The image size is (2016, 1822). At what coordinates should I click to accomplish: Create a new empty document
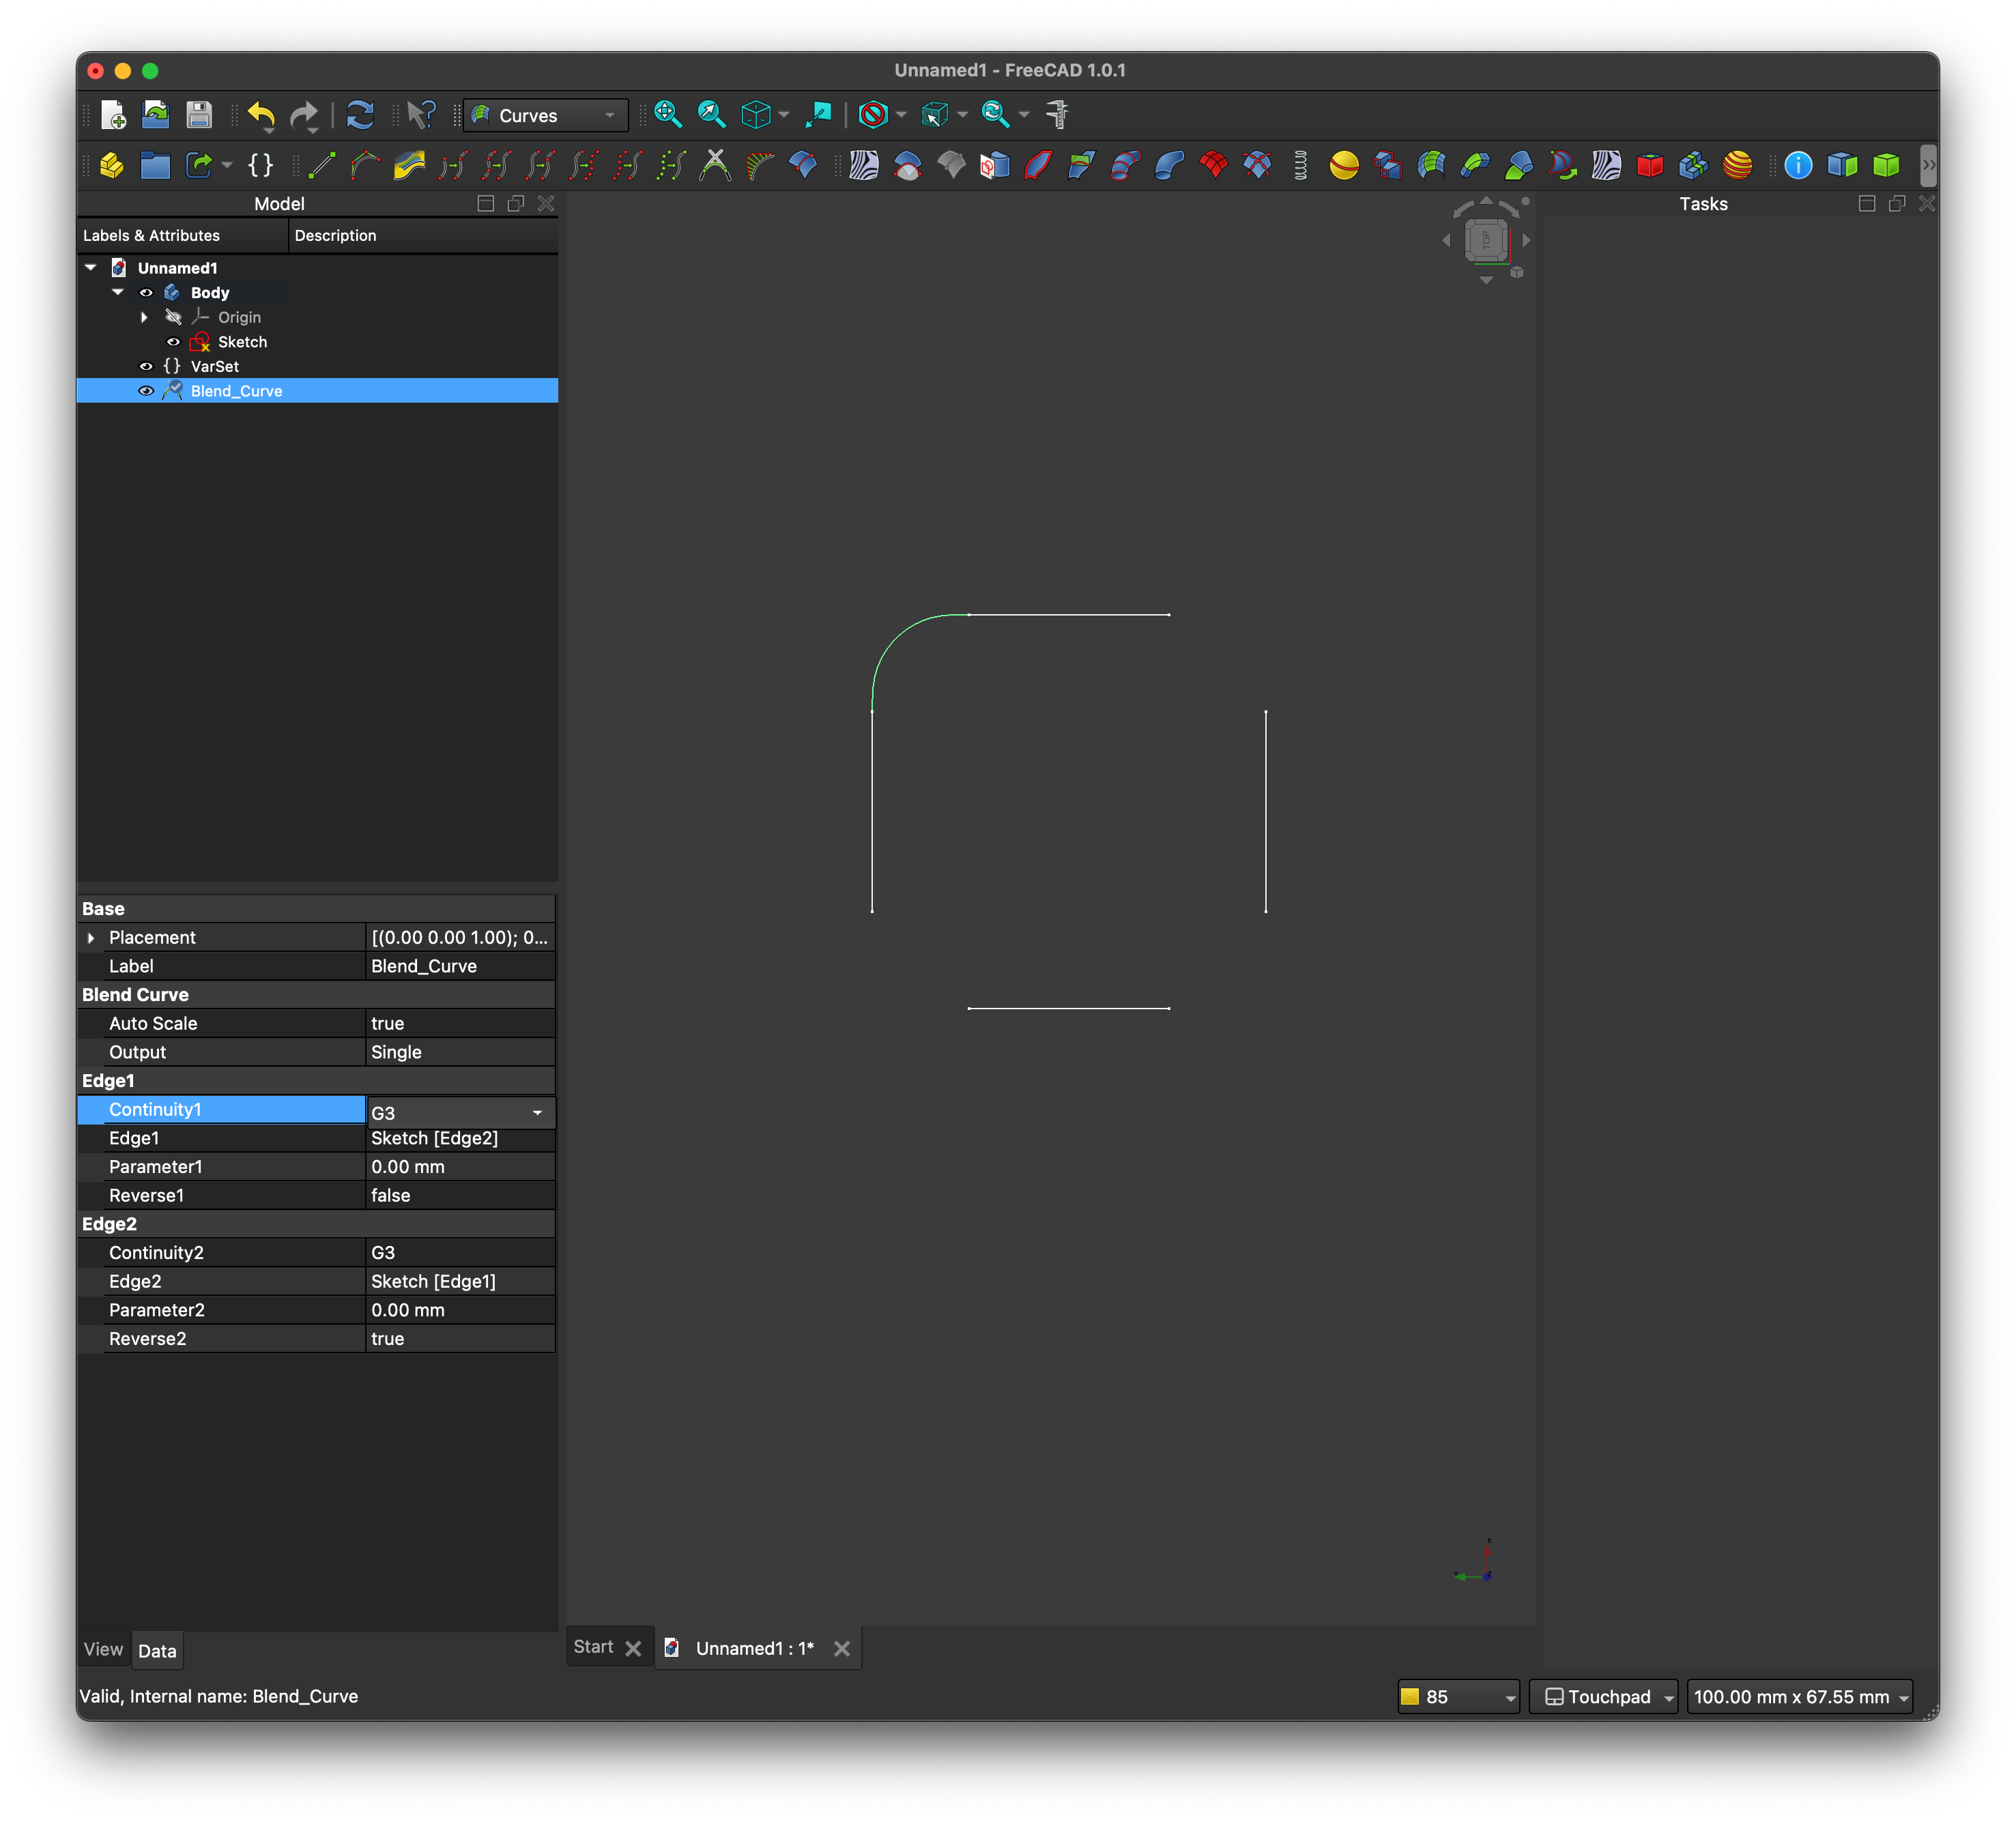tap(113, 115)
